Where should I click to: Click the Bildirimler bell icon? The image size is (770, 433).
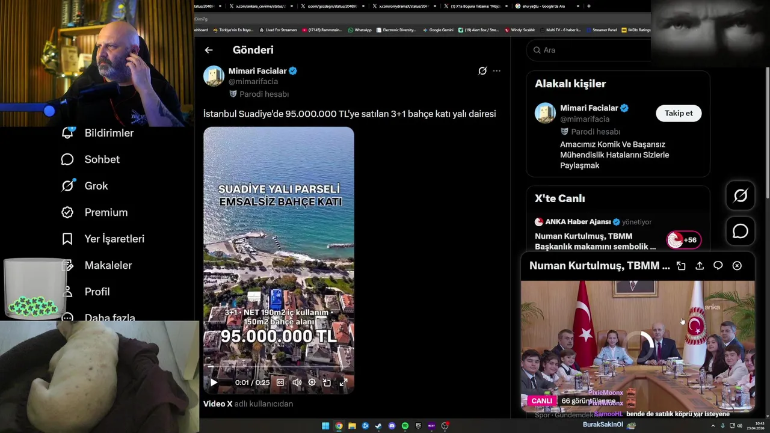[67, 133]
